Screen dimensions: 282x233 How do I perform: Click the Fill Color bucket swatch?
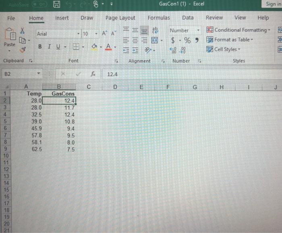[x=94, y=47]
